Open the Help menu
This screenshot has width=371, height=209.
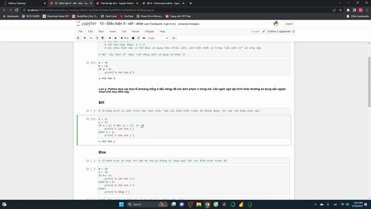coord(162,31)
